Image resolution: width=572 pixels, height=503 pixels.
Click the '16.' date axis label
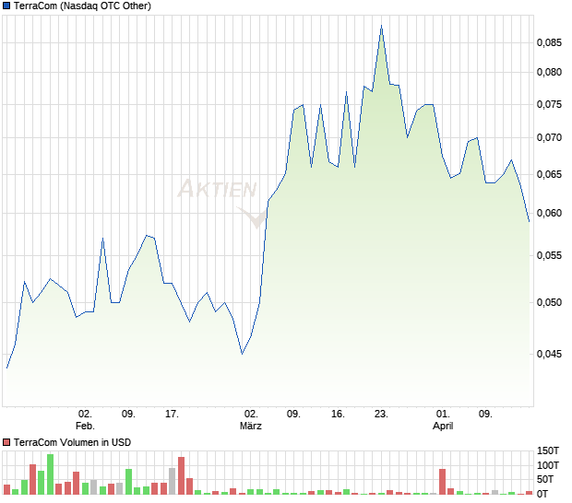tap(338, 415)
